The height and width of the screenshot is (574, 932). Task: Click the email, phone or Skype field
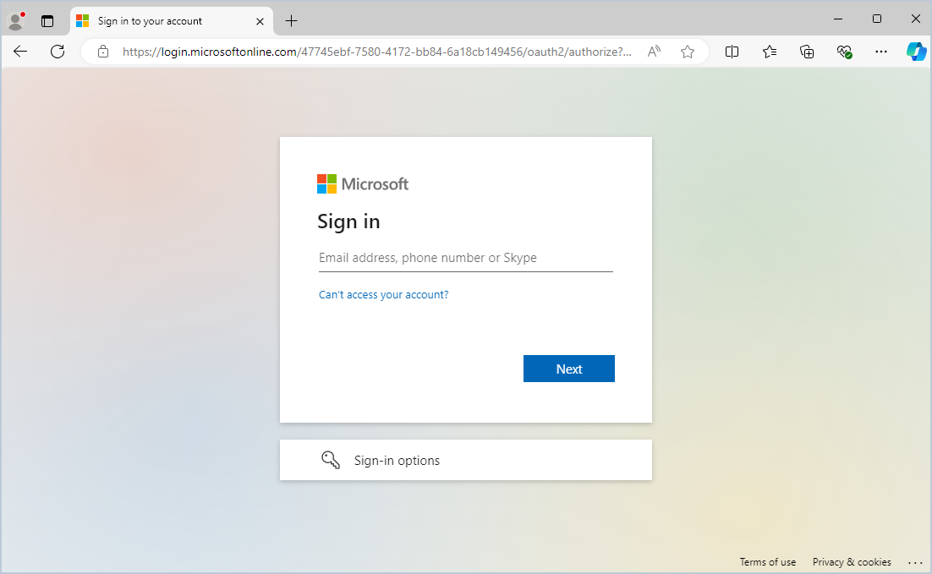(x=465, y=258)
